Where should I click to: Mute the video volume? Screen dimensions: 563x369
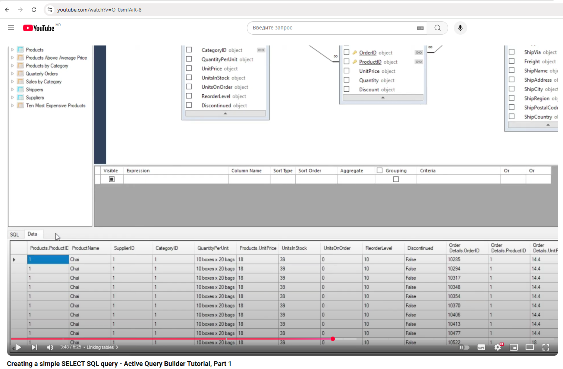[50, 347]
